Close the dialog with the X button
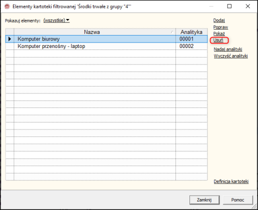Viewport: 258px width, 210px height. click(248, 6)
